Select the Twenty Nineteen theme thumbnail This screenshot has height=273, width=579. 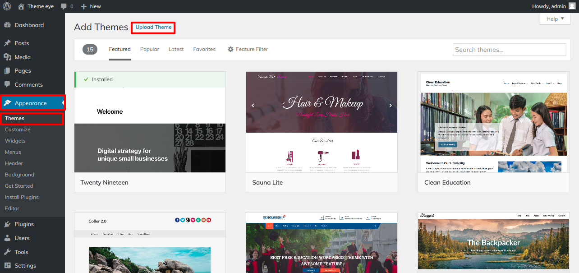coord(150,122)
